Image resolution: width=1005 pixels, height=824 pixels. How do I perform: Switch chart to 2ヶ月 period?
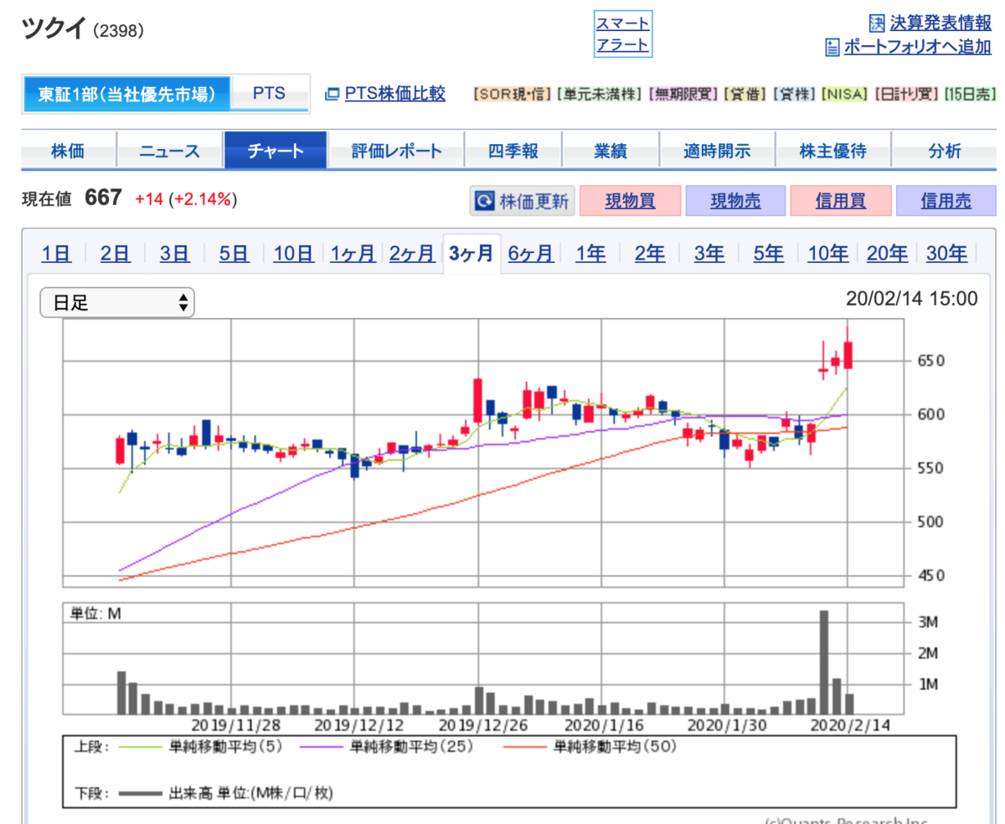412,254
